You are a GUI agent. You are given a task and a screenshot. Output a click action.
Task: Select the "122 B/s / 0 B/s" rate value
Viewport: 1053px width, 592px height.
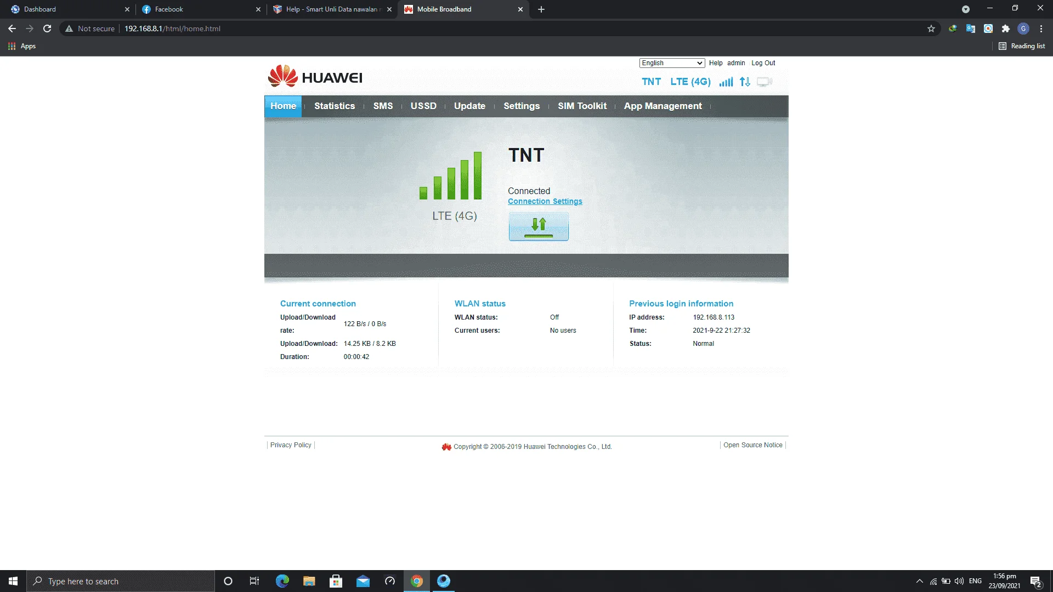click(365, 324)
